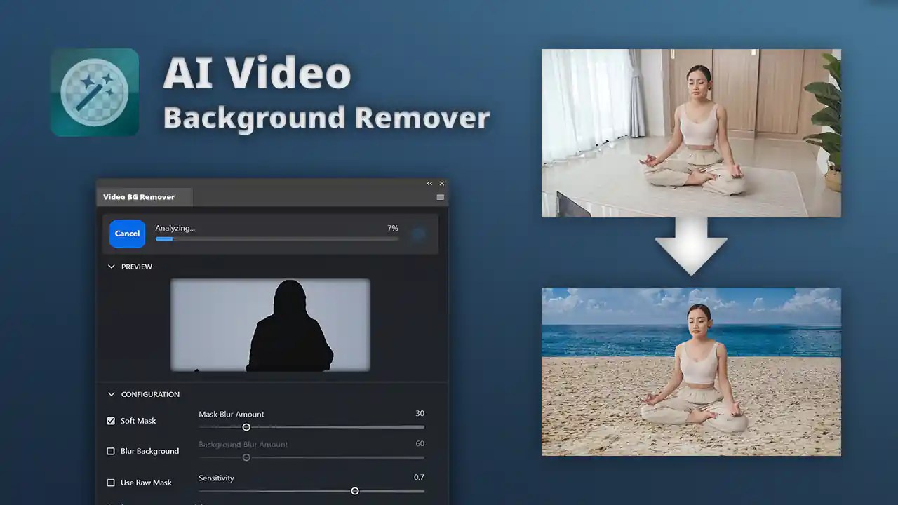898x505 pixels.
Task: Enable the Blur Background option
Action: pos(111,451)
